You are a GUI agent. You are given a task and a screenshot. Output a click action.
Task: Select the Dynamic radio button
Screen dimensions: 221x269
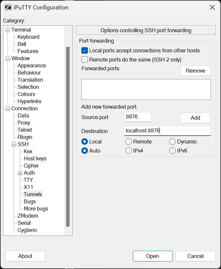173,142
